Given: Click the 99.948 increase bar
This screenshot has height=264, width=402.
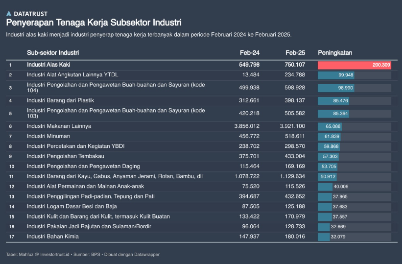Looking at the screenshot, I should pyautogui.click(x=336, y=75).
